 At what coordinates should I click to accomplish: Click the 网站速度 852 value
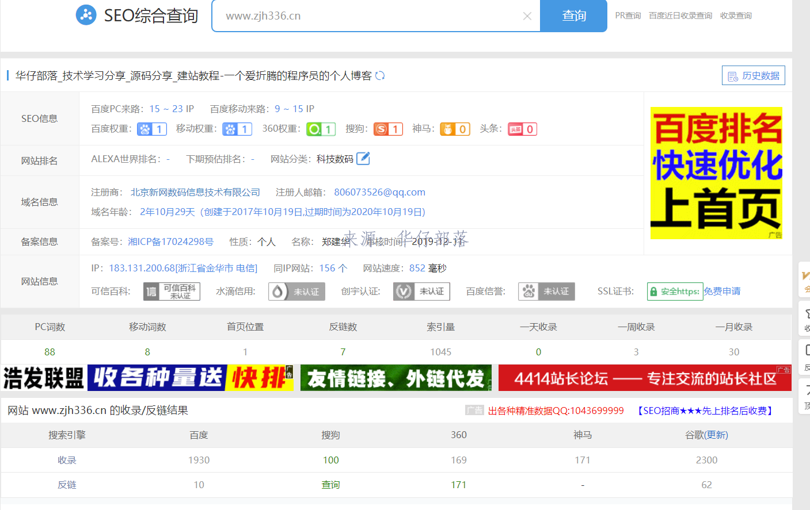point(417,268)
